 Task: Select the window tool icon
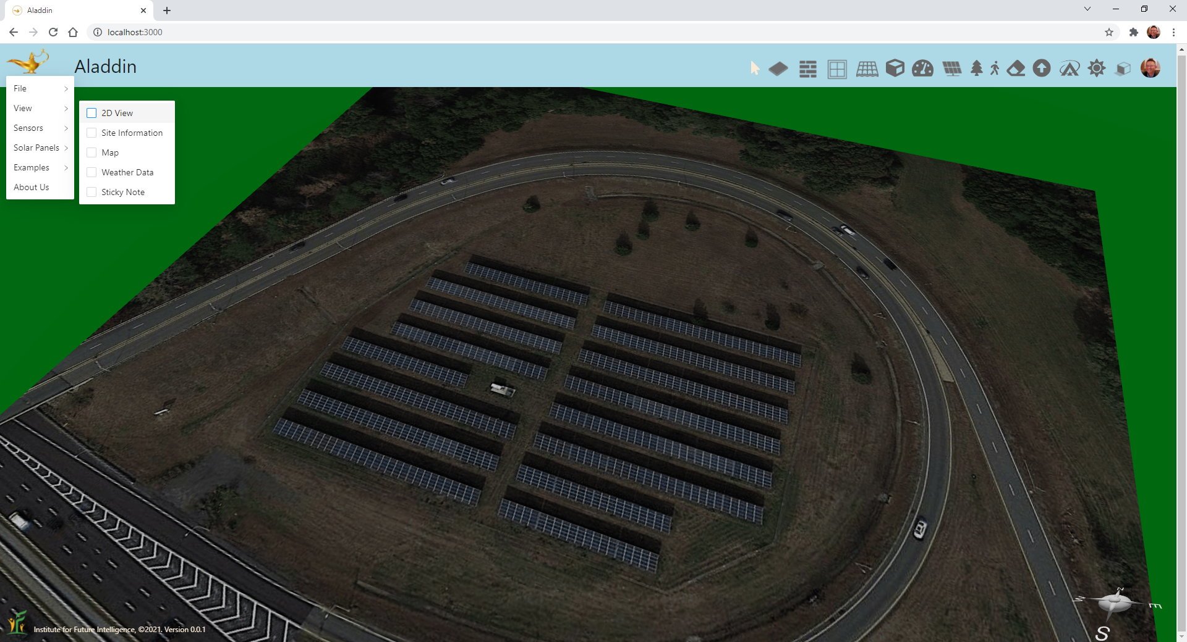click(x=837, y=69)
